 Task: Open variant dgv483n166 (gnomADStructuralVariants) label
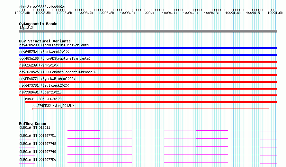coord(55,58)
